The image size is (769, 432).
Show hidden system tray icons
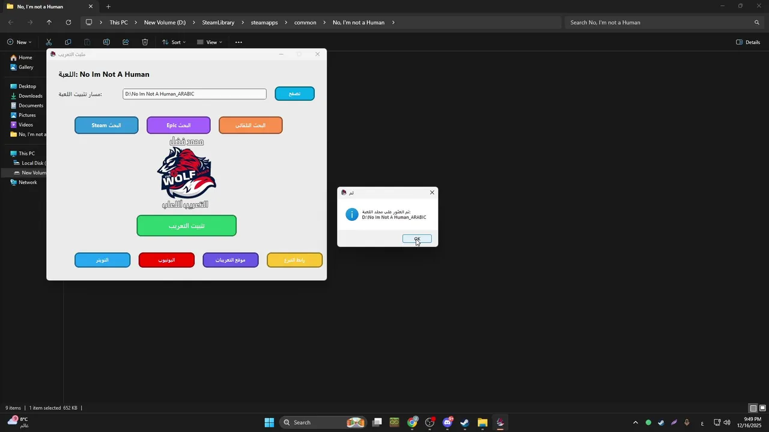(x=636, y=422)
